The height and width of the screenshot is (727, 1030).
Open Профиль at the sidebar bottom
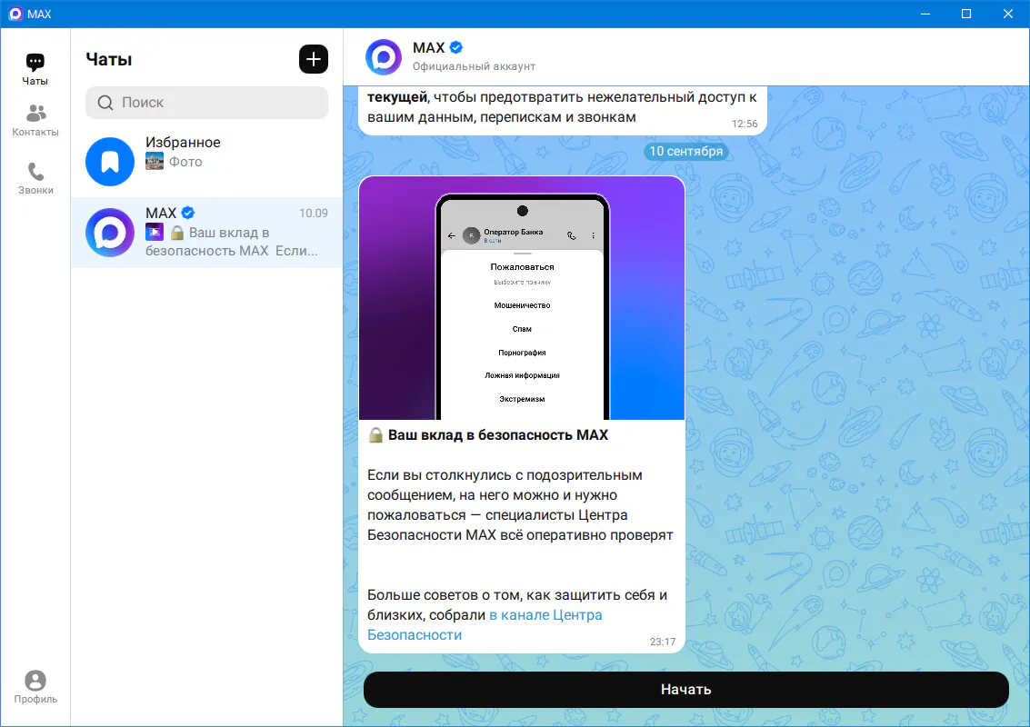coord(35,687)
